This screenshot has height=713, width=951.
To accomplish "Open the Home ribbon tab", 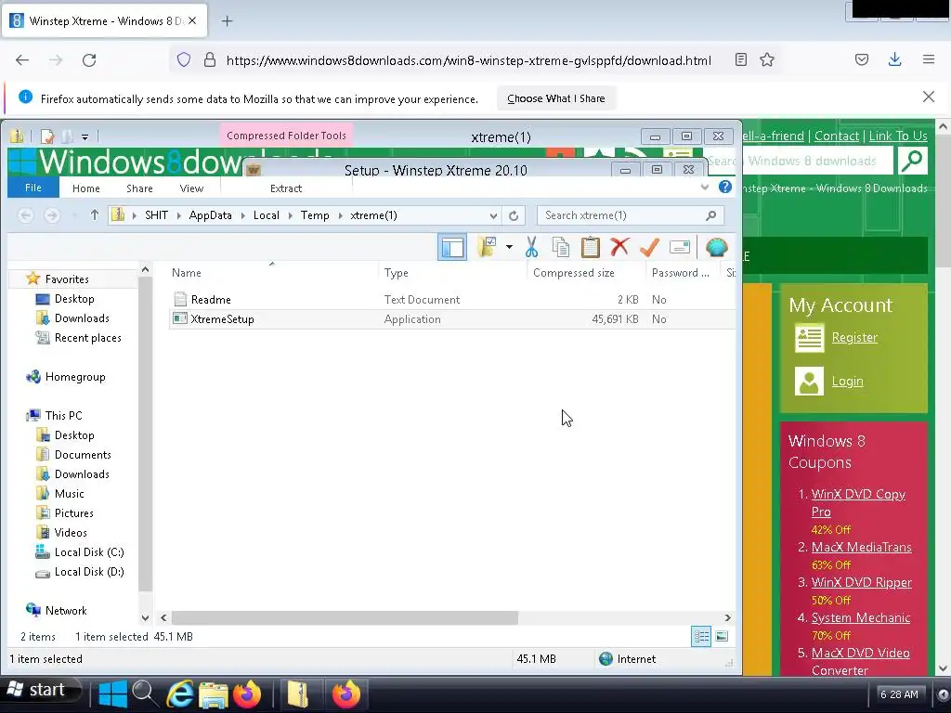I will click(x=86, y=188).
